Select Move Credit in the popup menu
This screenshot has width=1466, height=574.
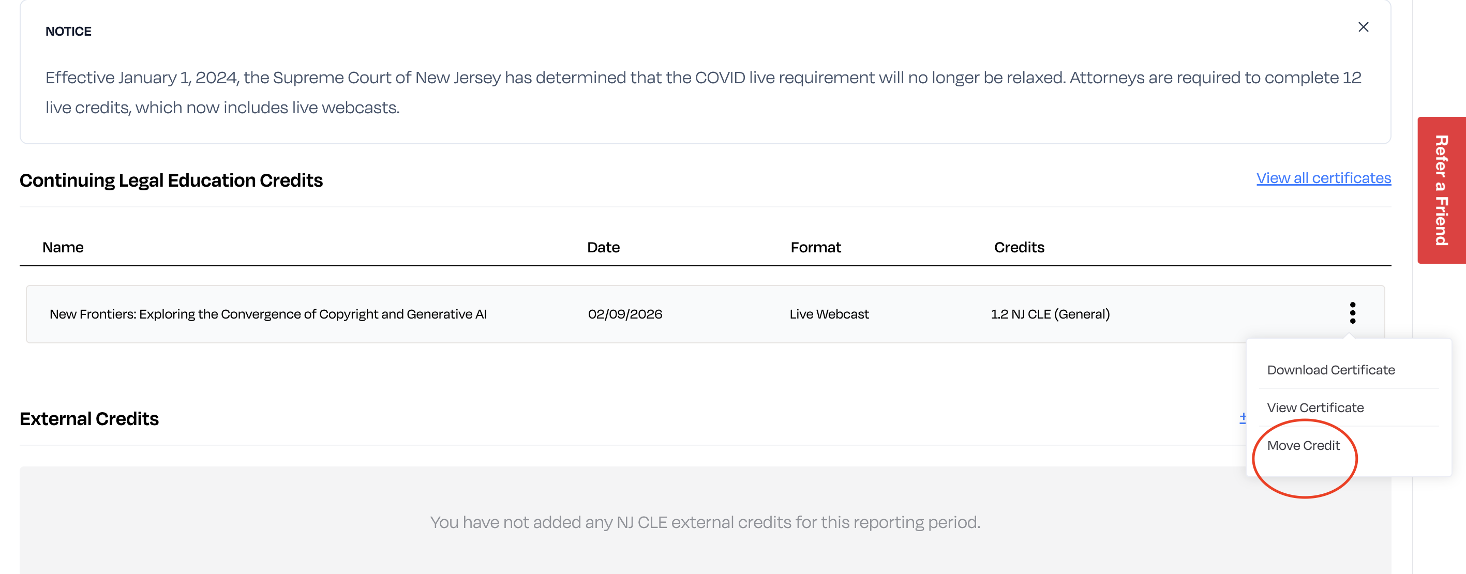pos(1303,445)
